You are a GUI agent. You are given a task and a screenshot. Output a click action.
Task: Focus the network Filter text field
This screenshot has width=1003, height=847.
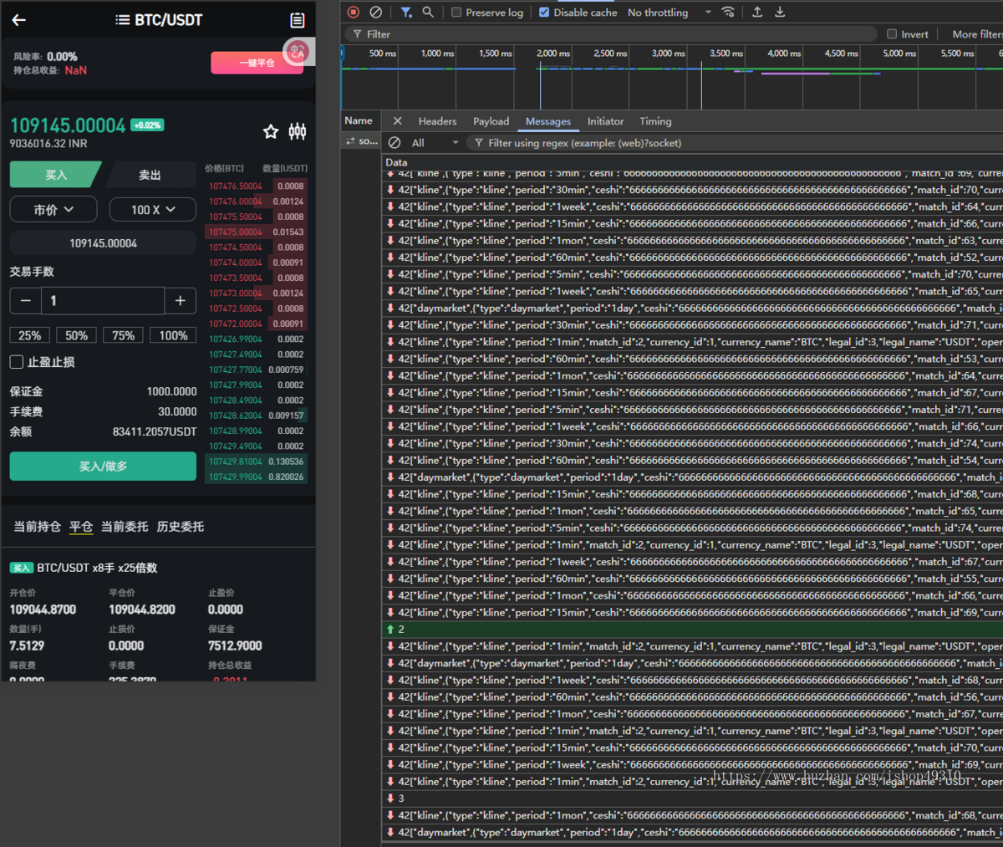pyautogui.click(x=610, y=34)
